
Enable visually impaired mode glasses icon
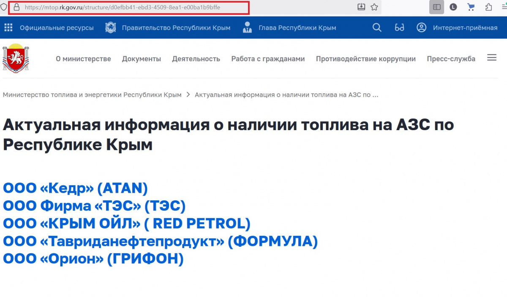pyautogui.click(x=399, y=28)
